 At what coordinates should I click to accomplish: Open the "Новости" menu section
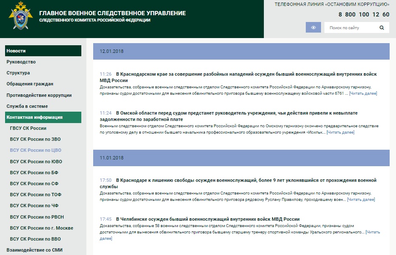click(43, 51)
